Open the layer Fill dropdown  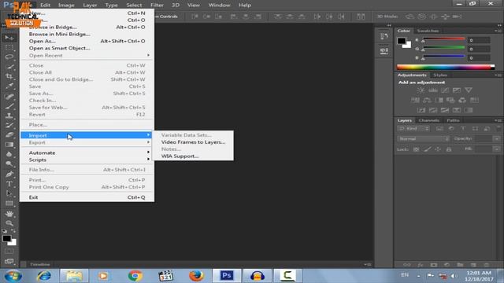497,149
